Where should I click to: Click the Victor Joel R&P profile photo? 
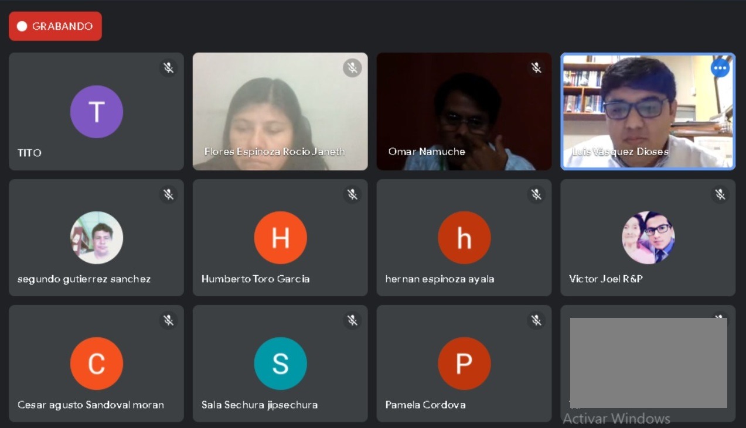648,238
